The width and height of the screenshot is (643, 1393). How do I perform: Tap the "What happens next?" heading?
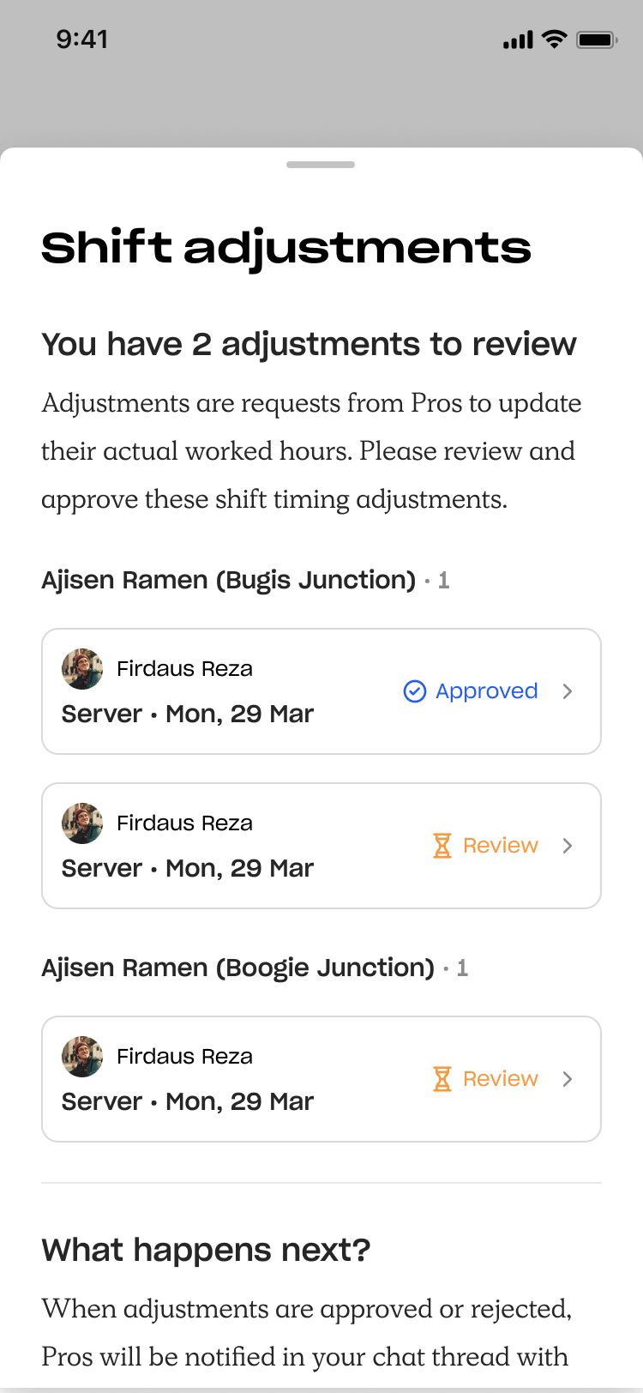click(x=206, y=1251)
